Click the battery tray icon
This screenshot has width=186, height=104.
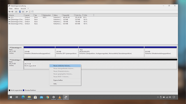(164, 97)
